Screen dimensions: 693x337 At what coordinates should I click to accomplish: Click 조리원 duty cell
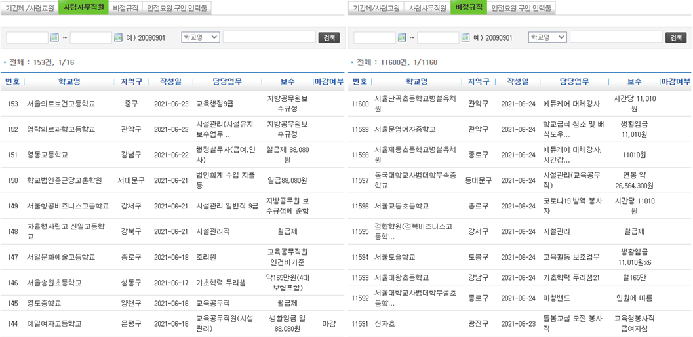(207, 257)
